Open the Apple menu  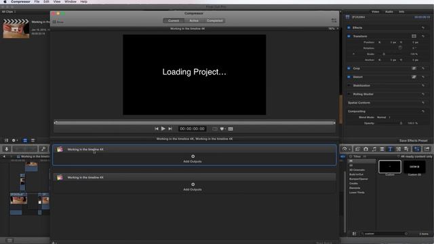coord(5,1)
